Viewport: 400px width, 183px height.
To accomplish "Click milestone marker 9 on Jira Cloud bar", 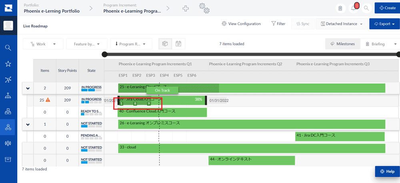I will (149, 103).
